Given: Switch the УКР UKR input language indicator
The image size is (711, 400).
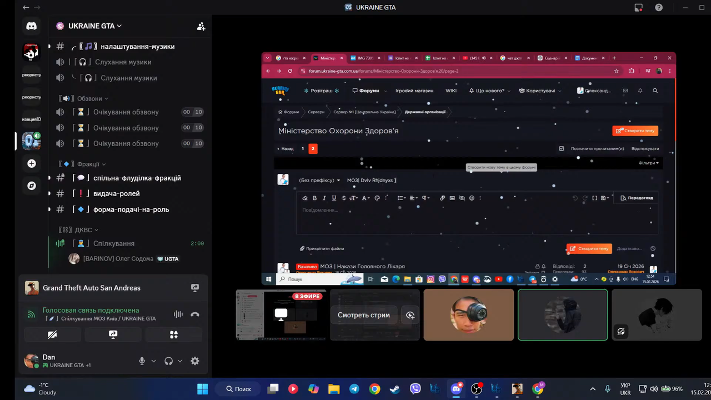Looking at the screenshot, I should [625, 389].
